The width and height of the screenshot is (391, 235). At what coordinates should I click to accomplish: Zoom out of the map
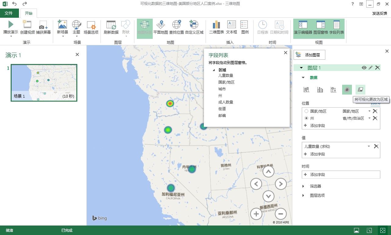pyautogui.click(x=280, y=214)
